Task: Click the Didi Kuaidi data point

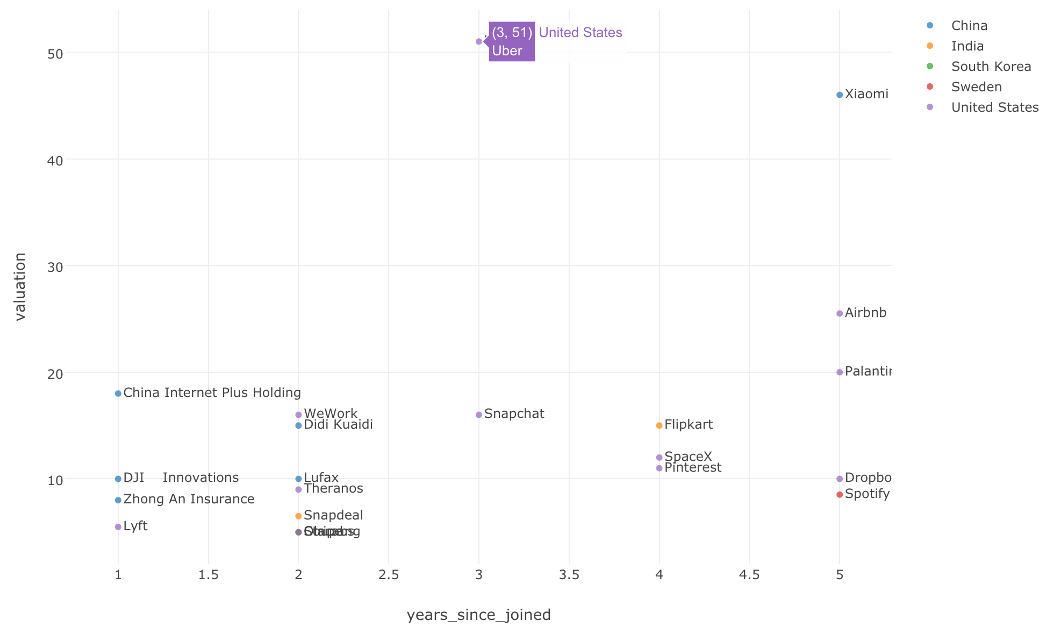Action: coord(298,425)
